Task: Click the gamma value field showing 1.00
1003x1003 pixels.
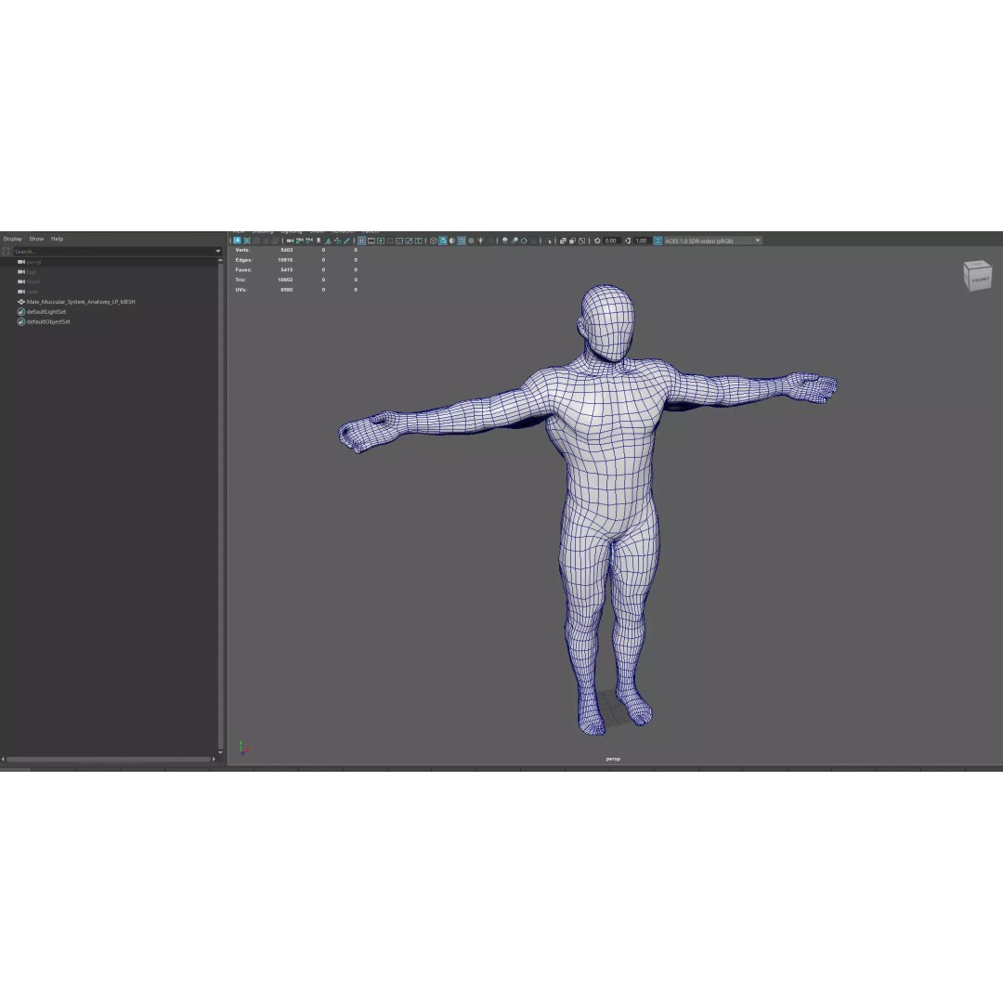Action: [642, 241]
